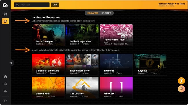Open the dashboard grid icon in sidebar
This screenshot has width=188, height=105.
(x=6, y=14)
